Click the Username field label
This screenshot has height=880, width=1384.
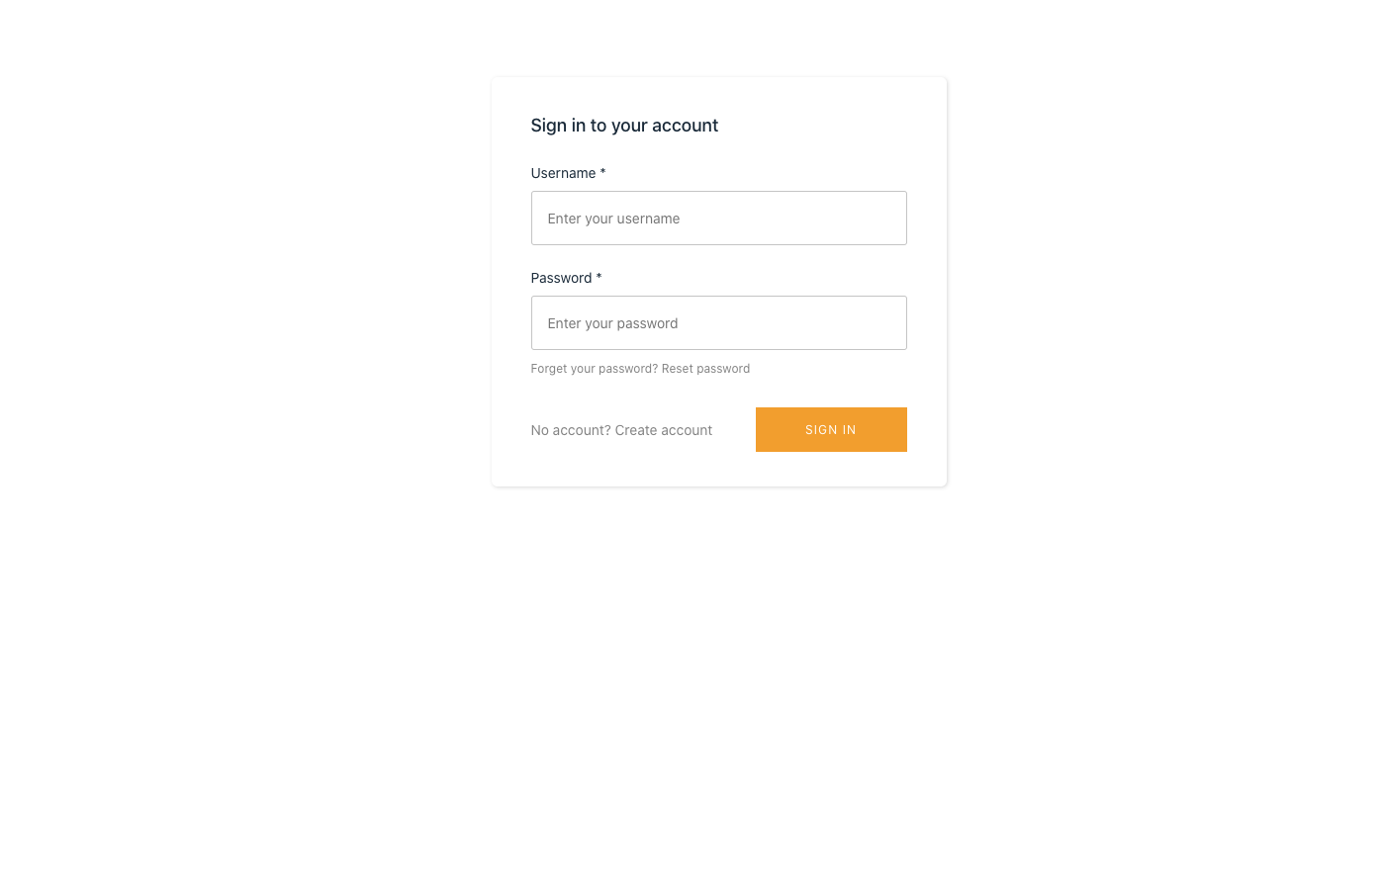[x=563, y=173]
